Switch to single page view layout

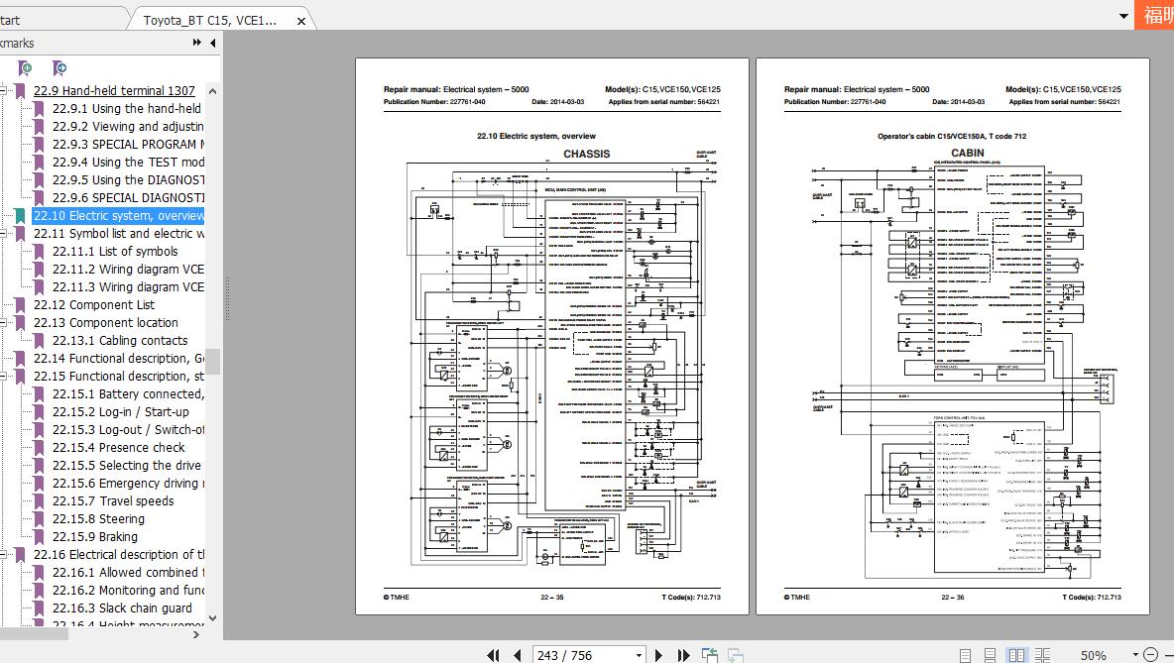tap(965, 654)
